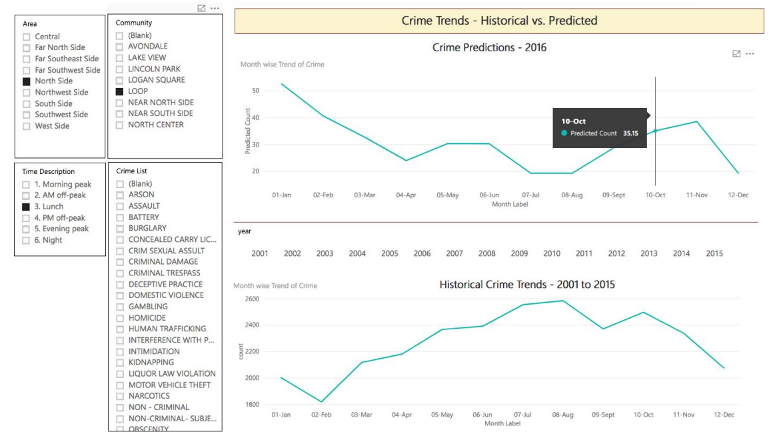Deselect the 3. Lunch time checkbox
This screenshot has width=777, height=432.
[26, 207]
